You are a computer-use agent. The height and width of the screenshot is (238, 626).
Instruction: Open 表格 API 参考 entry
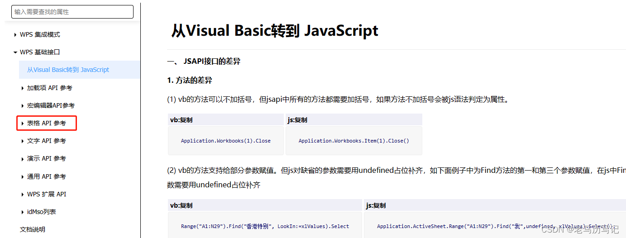(x=46, y=124)
